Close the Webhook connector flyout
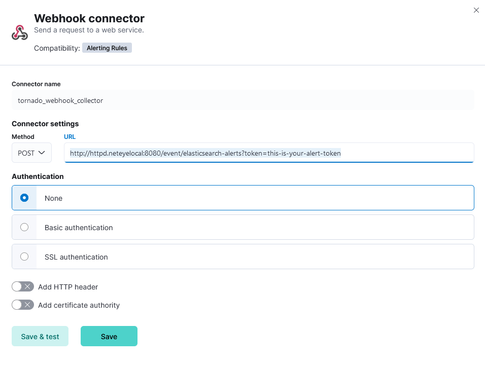This screenshot has height=365, width=485. click(x=476, y=10)
